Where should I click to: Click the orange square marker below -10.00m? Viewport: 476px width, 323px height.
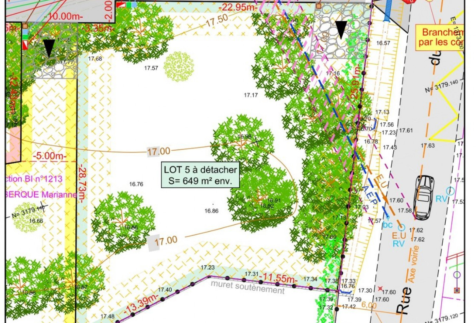point(25,26)
